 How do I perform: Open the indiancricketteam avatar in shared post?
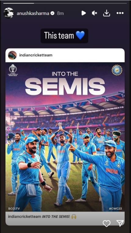tap(12, 55)
